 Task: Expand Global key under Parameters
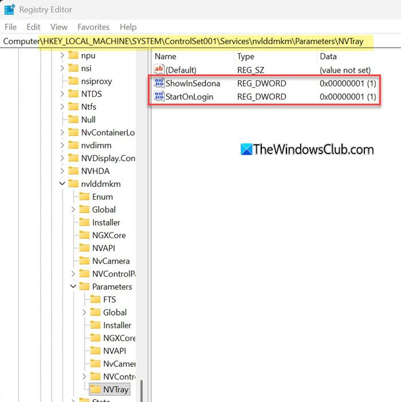pyautogui.click(x=84, y=312)
